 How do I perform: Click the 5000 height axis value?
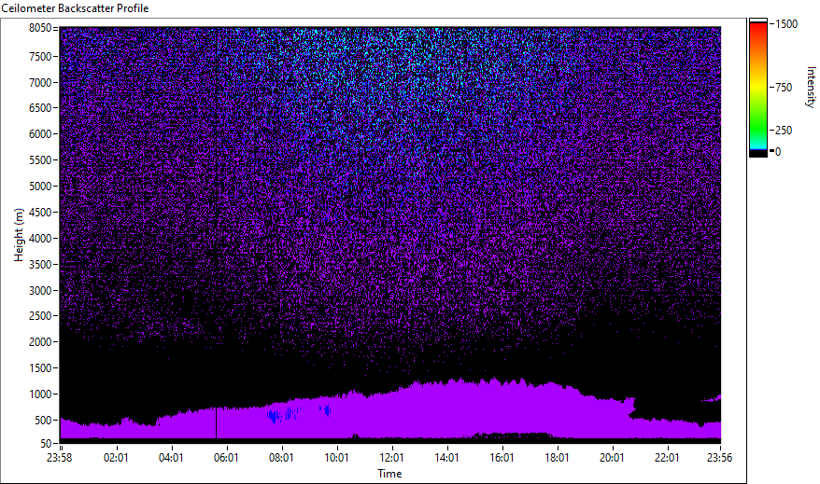[40, 187]
